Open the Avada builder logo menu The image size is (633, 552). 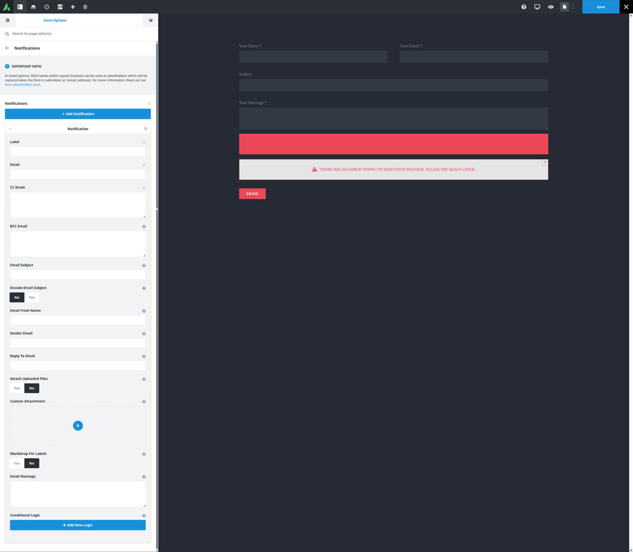(7, 7)
